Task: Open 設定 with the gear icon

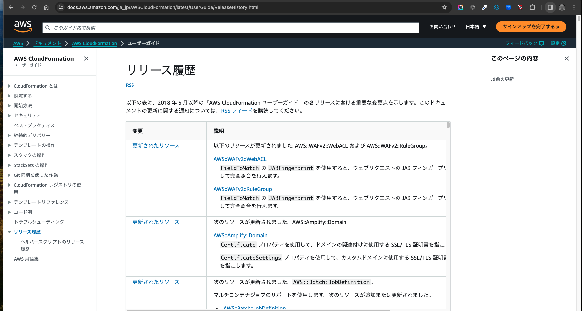Action: [x=558, y=43]
